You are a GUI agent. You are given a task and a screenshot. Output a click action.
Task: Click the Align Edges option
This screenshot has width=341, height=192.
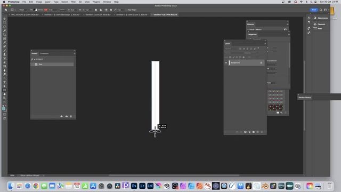pyautogui.click(x=132, y=10)
